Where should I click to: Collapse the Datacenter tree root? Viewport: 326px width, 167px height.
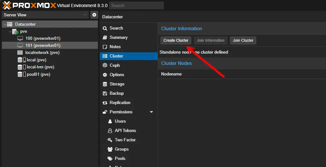pos(4,24)
